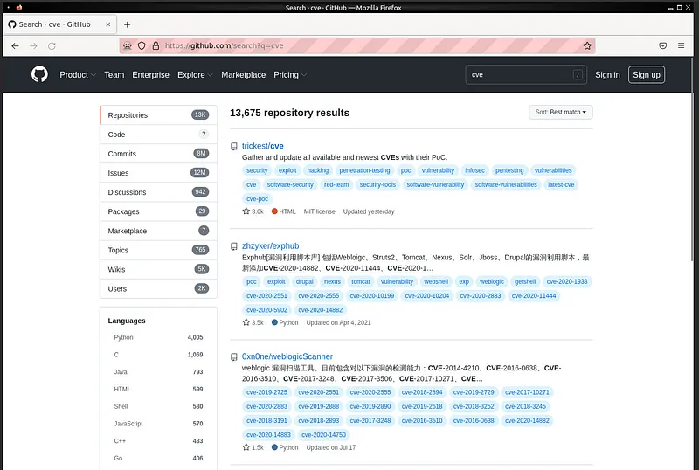
Task: Click the GitHub search field containing cve
Action: tap(526, 74)
